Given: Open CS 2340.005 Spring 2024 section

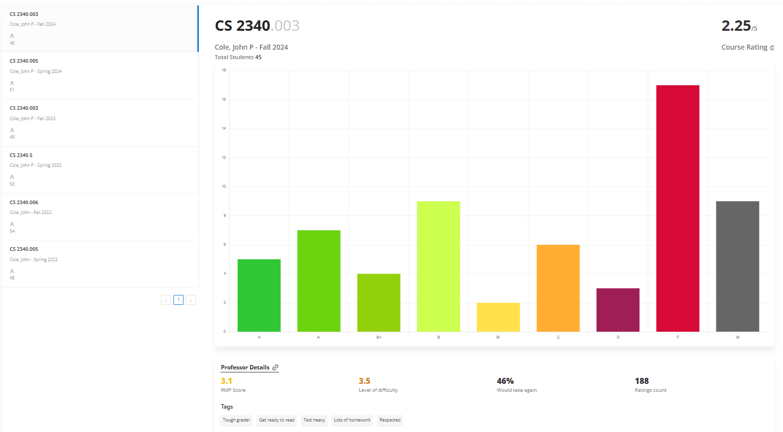Looking at the screenshot, I should click(100, 75).
